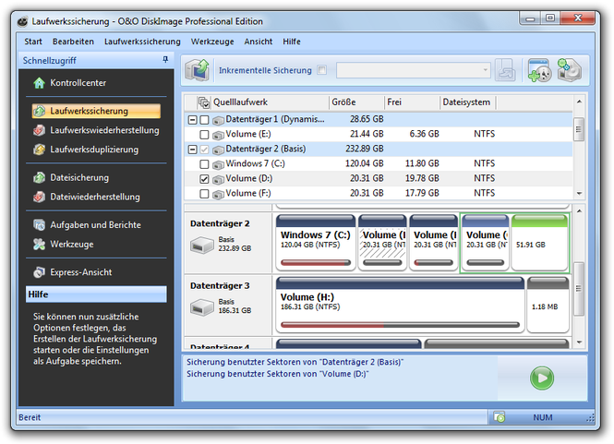Click drive list scrollbar up arrow
614x444 pixels.
point(579,102)
